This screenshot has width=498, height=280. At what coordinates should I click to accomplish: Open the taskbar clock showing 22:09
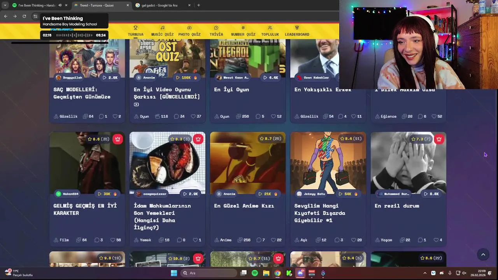(478, 273)
